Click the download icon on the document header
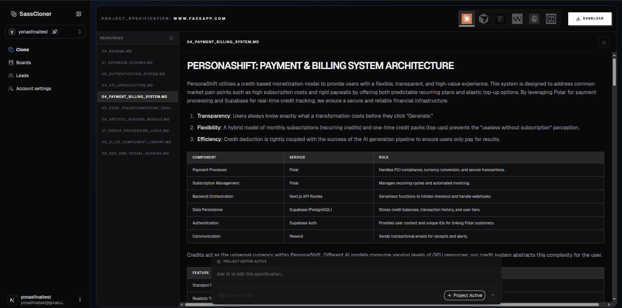Image resolution: width=622 pixels, height=308 pixels. [x=604, y=42]
